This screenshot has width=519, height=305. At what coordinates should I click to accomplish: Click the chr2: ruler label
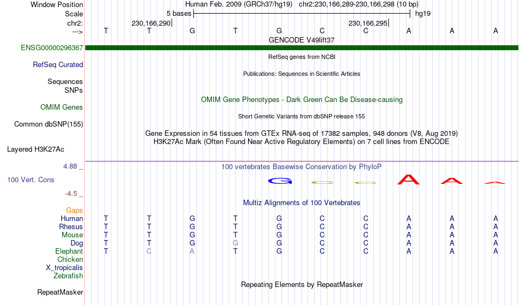point(75,23)
